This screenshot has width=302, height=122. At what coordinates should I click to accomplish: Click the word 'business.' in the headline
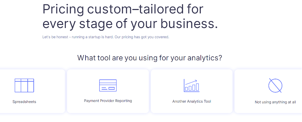click(x=189, y=24)
